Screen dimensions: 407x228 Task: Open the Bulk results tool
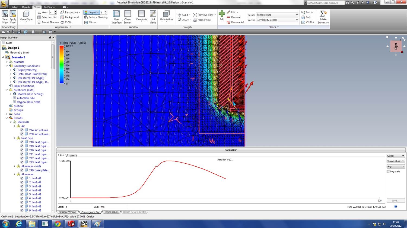tap(306, 17)
